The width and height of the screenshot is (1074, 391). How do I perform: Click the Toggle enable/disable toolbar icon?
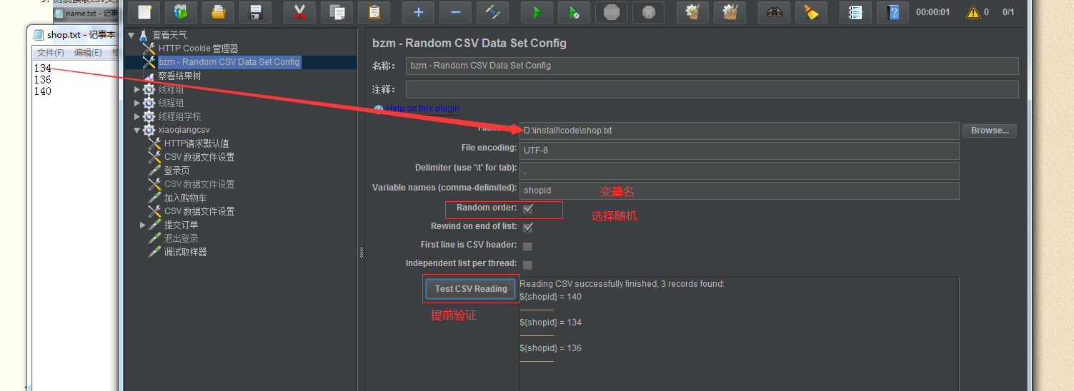click(x=492, y=12)
